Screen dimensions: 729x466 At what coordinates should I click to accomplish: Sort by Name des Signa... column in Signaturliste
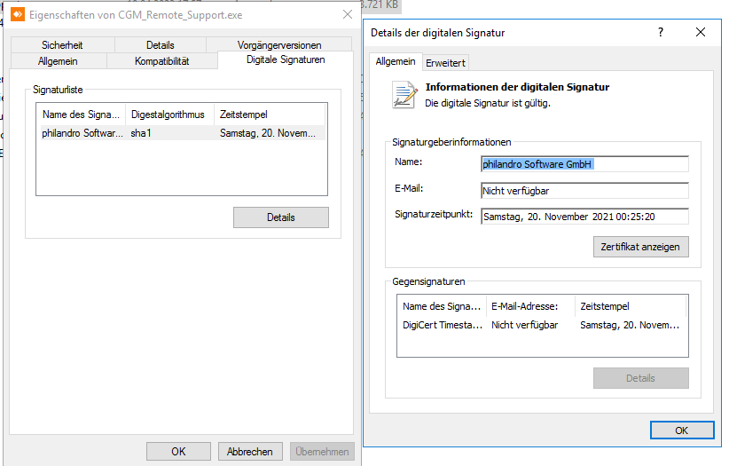81,115
